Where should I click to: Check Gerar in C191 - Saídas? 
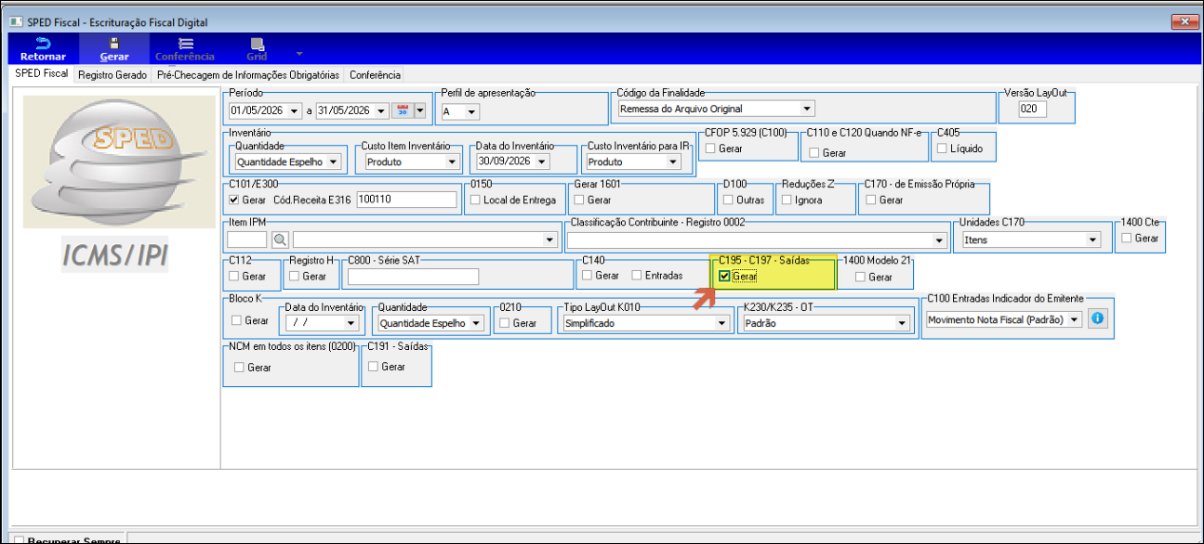(x=374, y=367)
